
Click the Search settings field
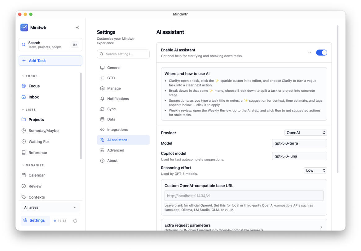[x=123, y=54]
